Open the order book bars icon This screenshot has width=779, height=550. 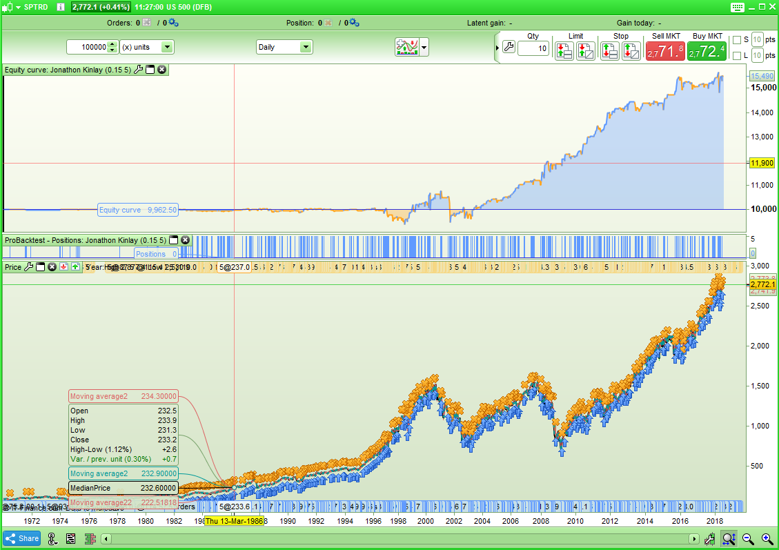coord(90,538)
